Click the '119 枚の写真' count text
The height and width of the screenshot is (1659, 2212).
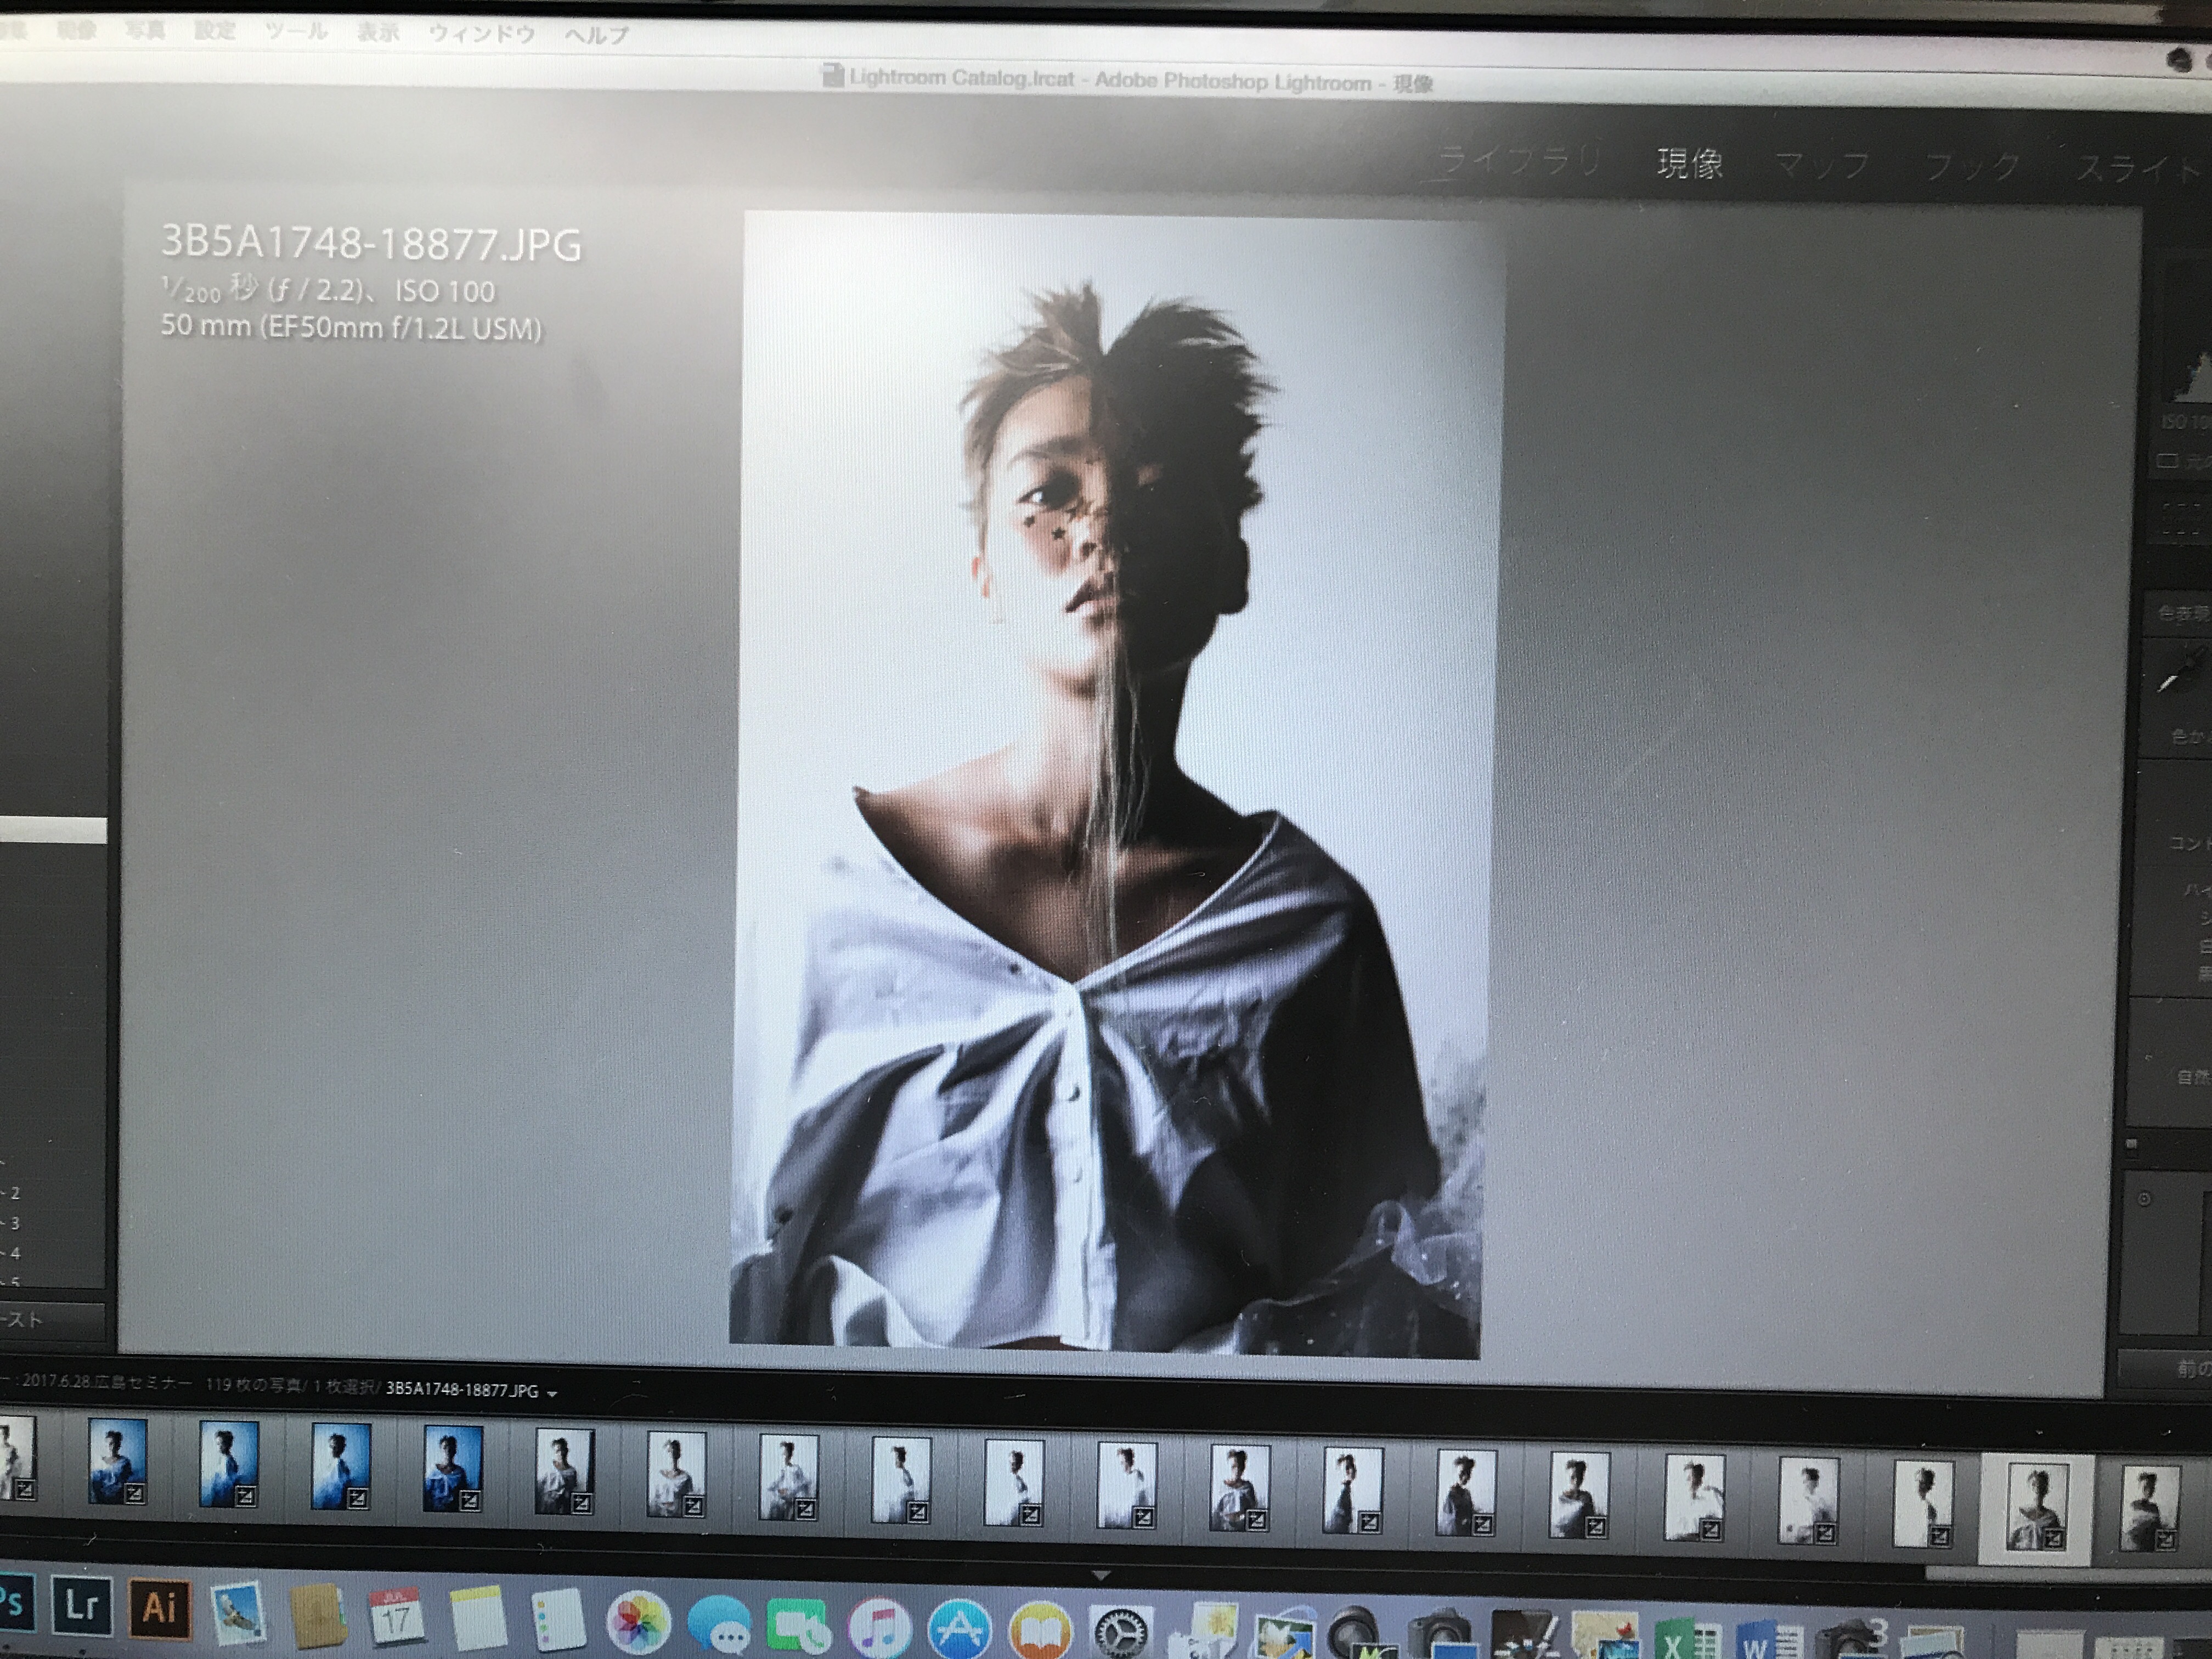click(x=253, y=1385)
